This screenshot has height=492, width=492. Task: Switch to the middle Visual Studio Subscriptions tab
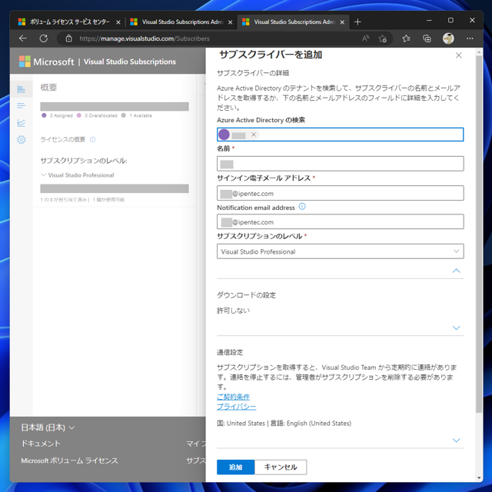coord(181,22)
